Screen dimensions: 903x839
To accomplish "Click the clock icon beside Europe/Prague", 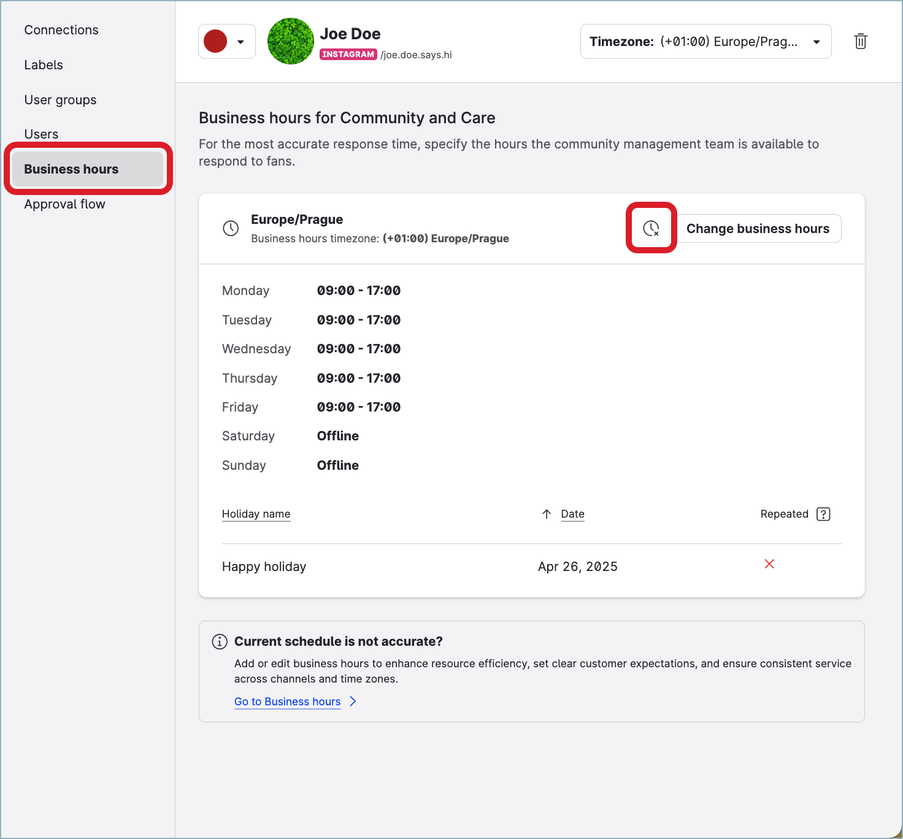I will (x=231, y=229).
